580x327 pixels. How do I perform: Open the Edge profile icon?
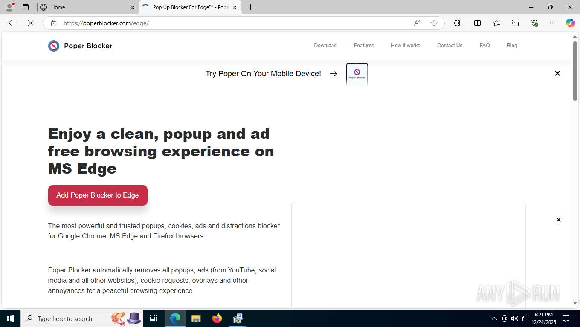coord(9,7)
